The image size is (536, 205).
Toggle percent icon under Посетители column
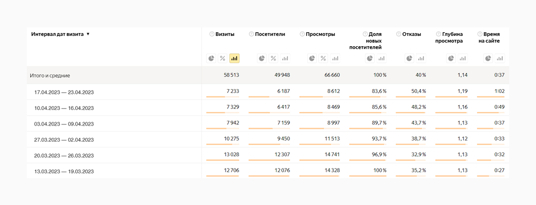point(273,58)
